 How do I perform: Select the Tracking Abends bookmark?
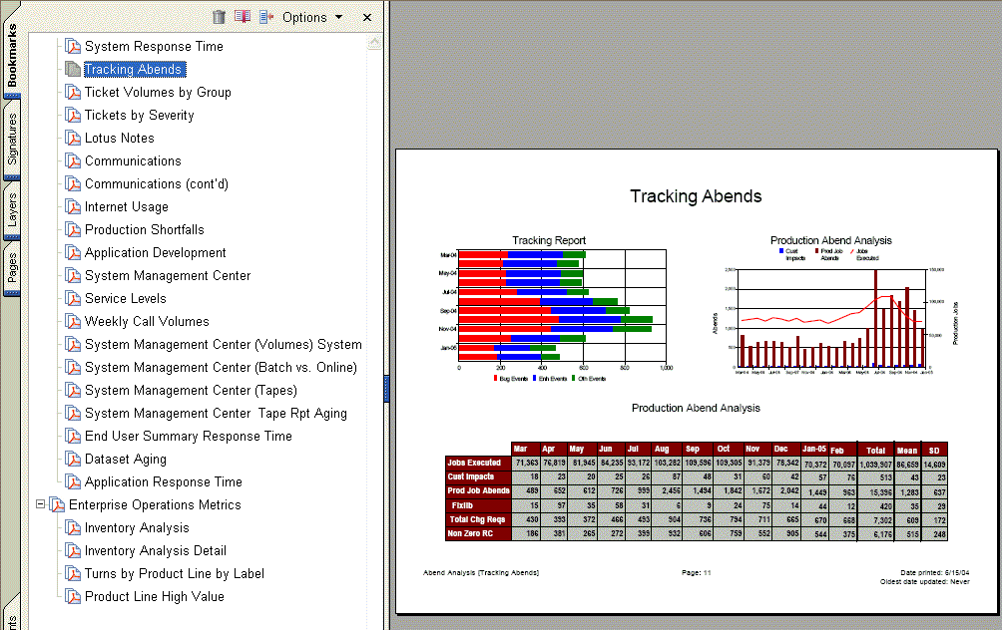(134, 69)
